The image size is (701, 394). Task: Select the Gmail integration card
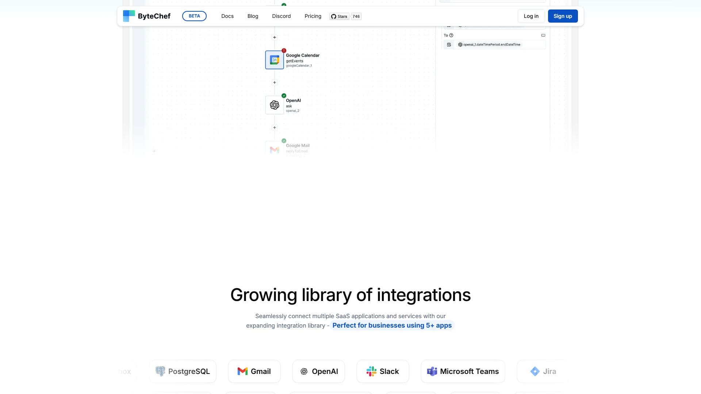click(254, 371)
